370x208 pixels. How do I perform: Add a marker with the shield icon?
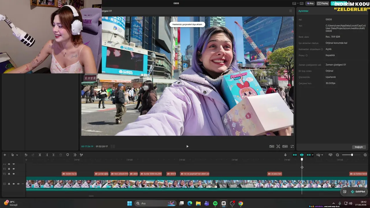[x=68, y=155]
